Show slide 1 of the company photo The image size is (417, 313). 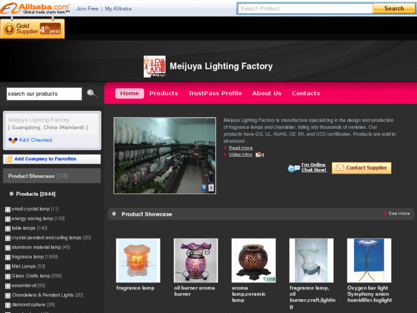[x=204, y=188]
